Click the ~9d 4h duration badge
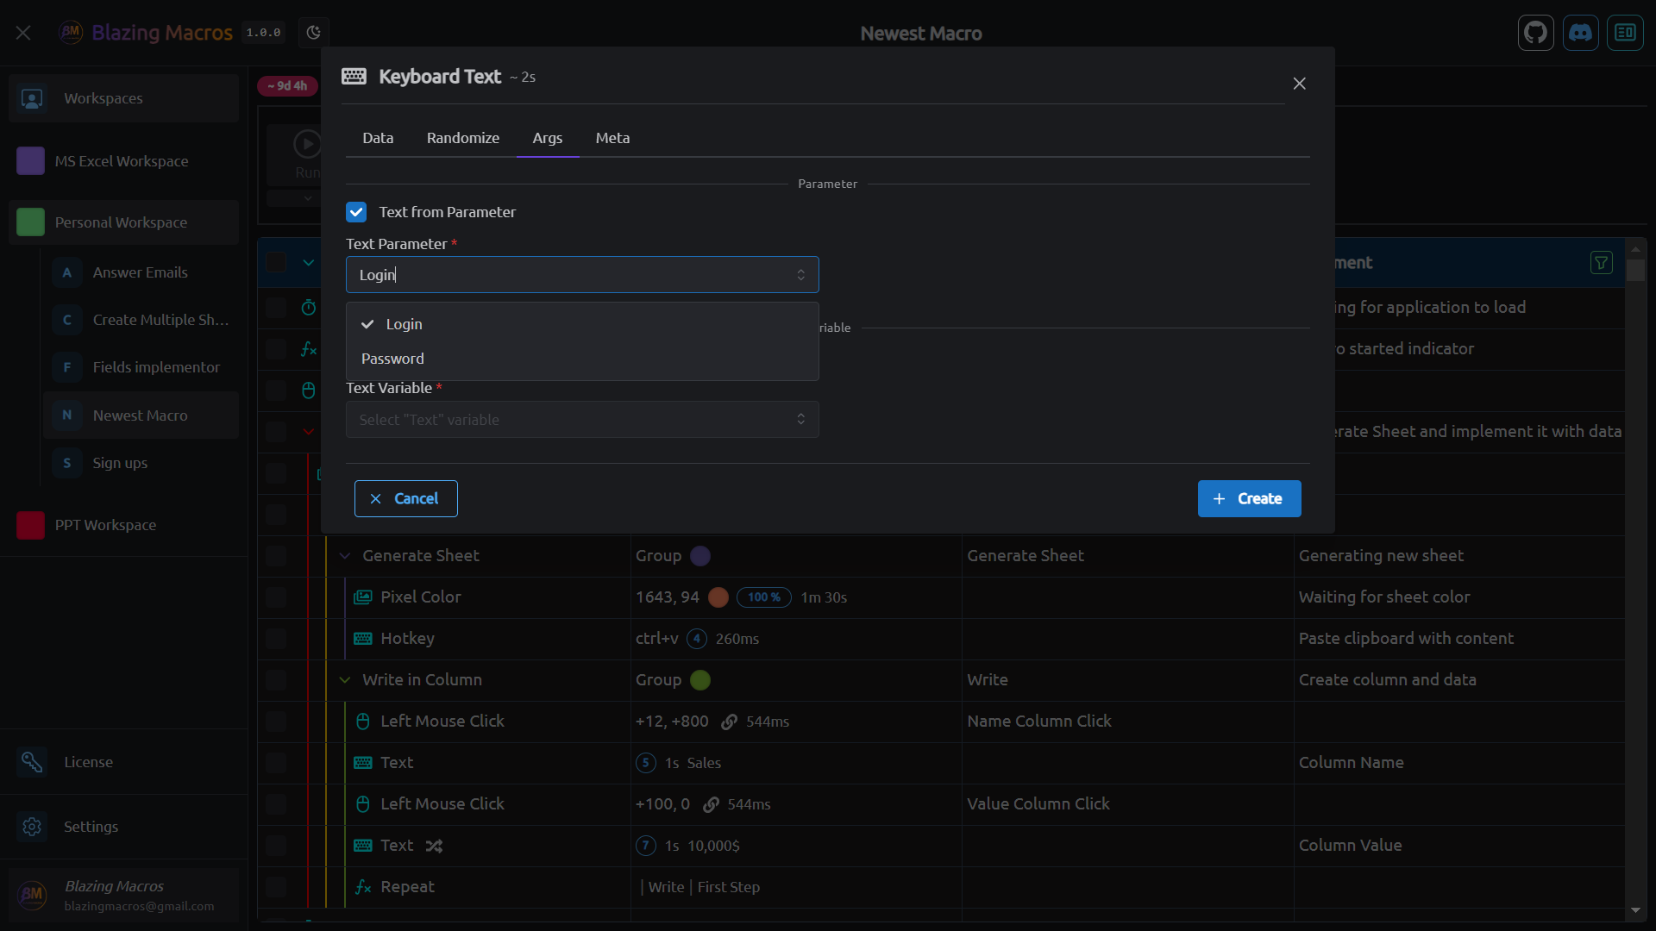This screenshot has width=1656, height=931. [287, 86]
